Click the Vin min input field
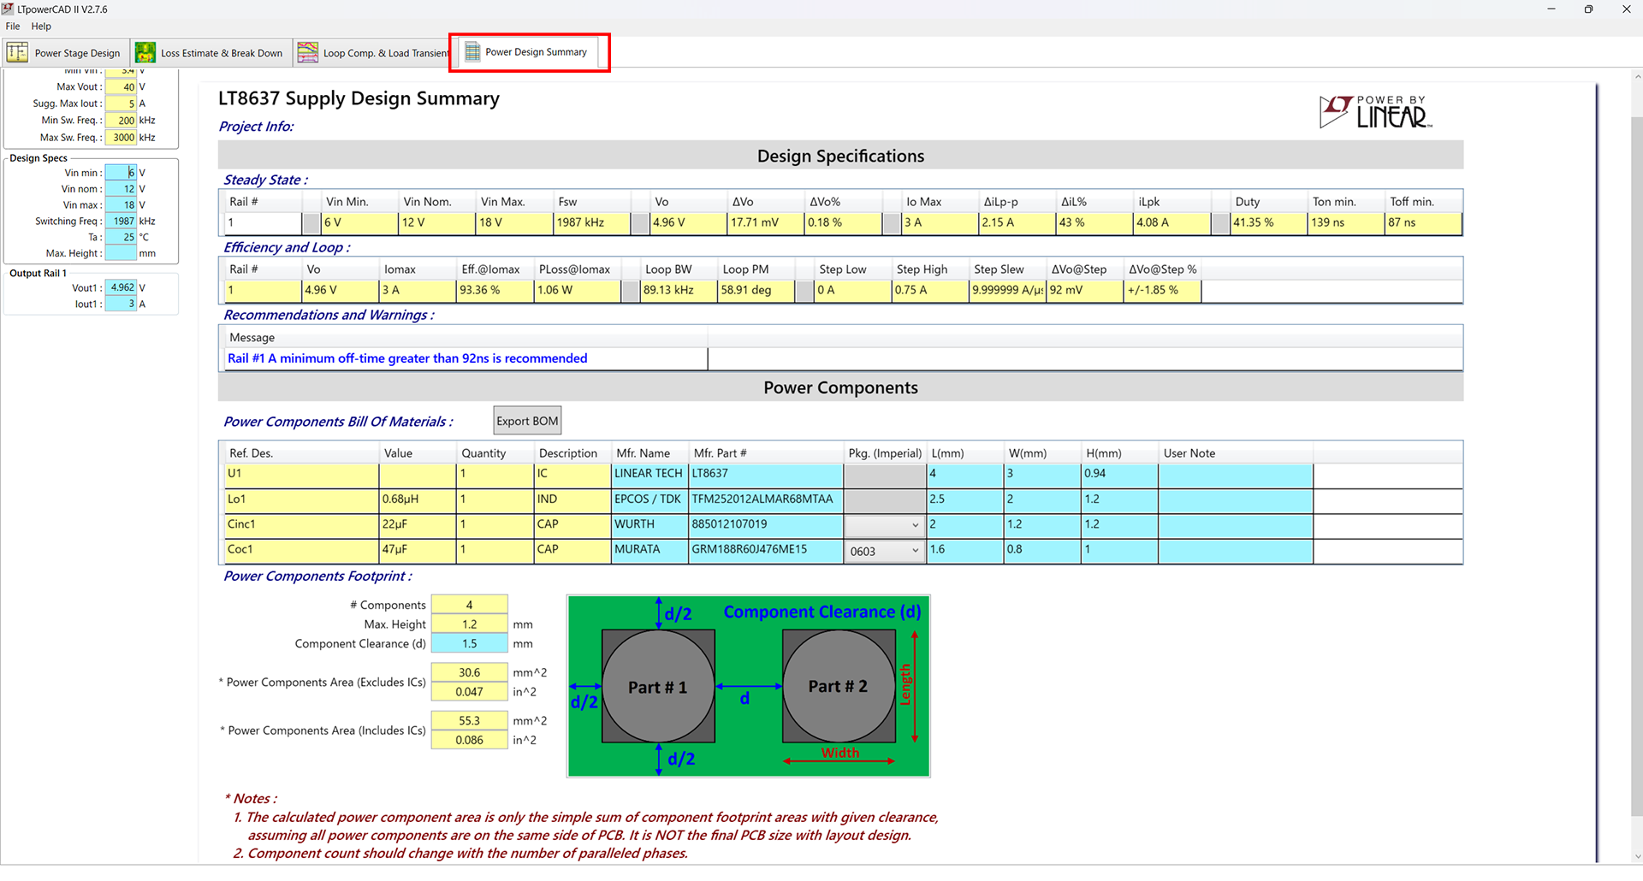Viewport: 1643px width, 881px height. (121, 173)
